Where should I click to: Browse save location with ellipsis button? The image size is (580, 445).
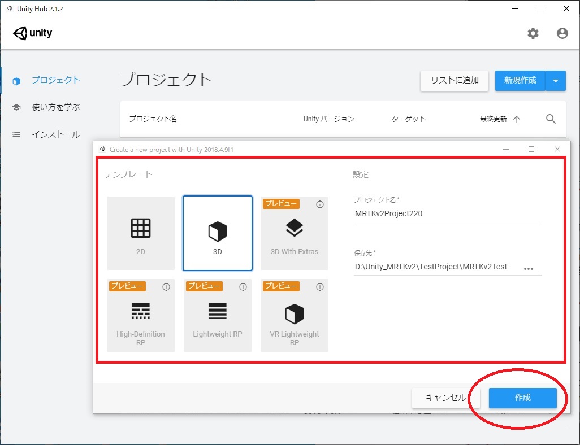[529, 269]
